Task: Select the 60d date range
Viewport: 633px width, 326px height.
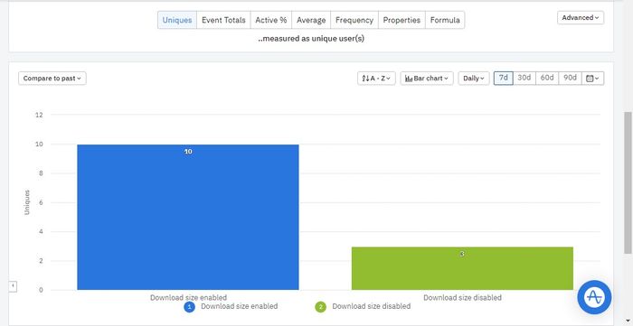Action: coord(547,78)
